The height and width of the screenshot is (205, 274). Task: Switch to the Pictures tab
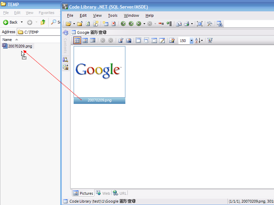83,193
